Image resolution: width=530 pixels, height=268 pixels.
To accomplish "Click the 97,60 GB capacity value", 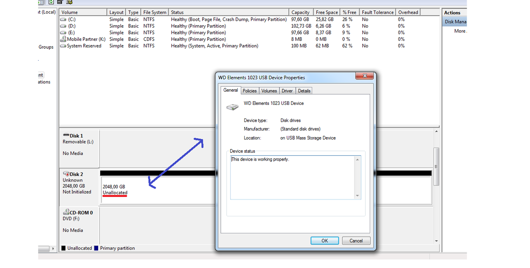I will point(300,19).
